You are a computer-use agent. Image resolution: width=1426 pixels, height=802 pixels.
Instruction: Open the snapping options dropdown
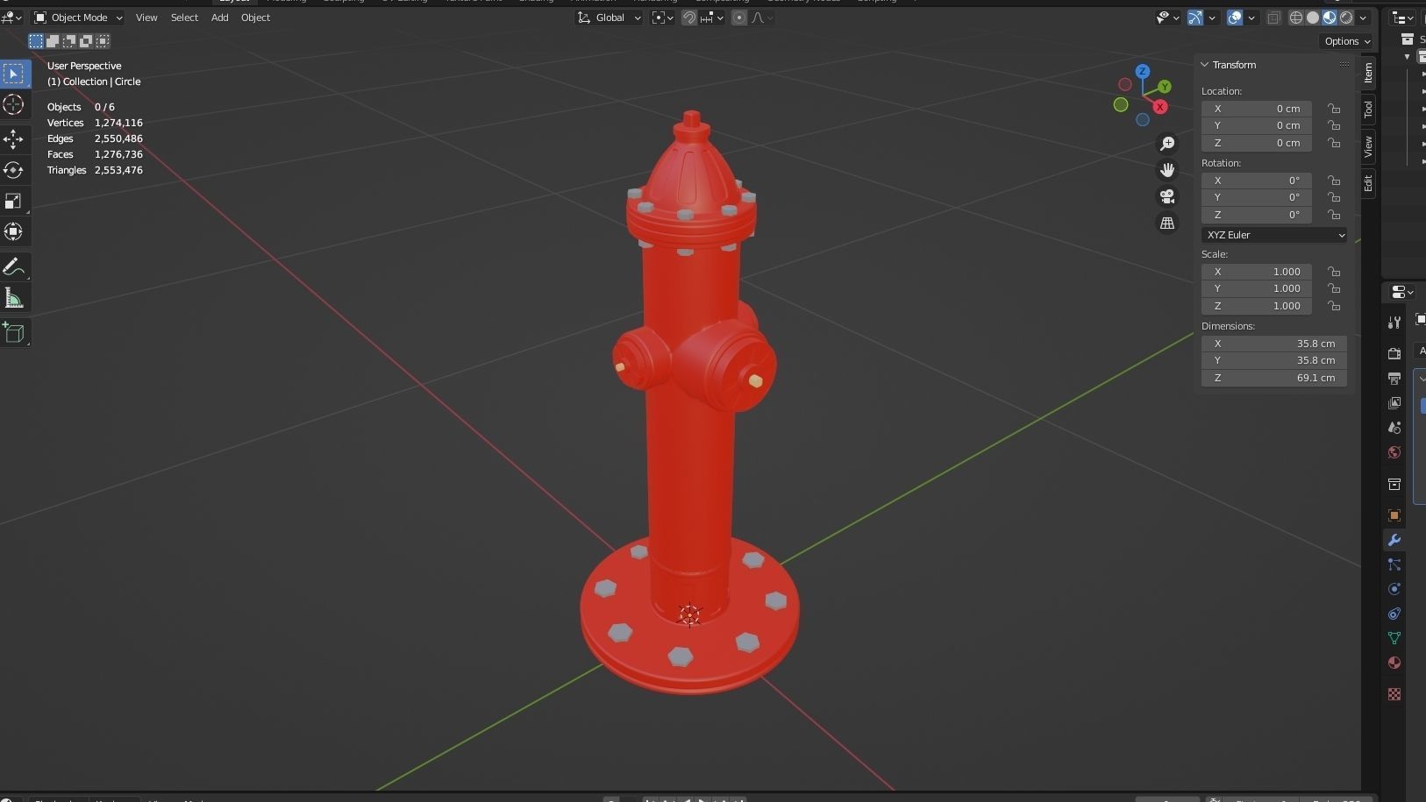(712, 18)
